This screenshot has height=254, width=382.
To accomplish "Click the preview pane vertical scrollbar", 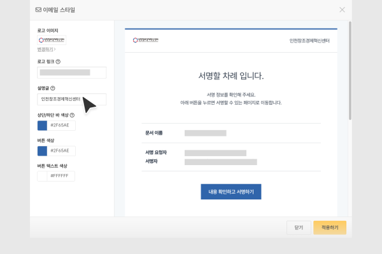I will click(350, 70).
